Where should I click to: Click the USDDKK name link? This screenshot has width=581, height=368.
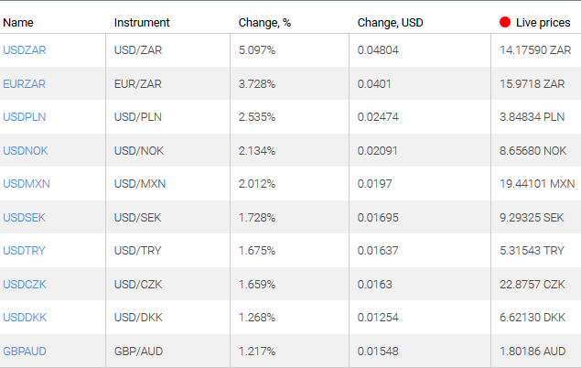[x=25, y=317]
